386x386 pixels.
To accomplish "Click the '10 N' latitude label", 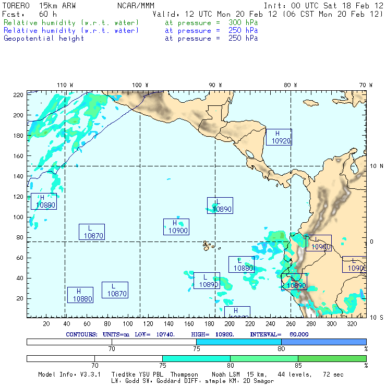I will point(377,166).
